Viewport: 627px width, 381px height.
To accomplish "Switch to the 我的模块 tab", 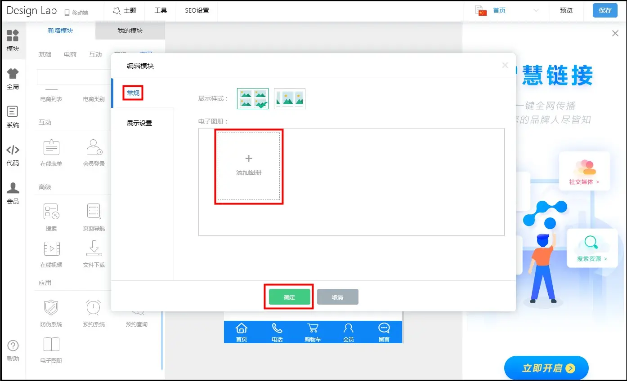I will coord(130,31).
